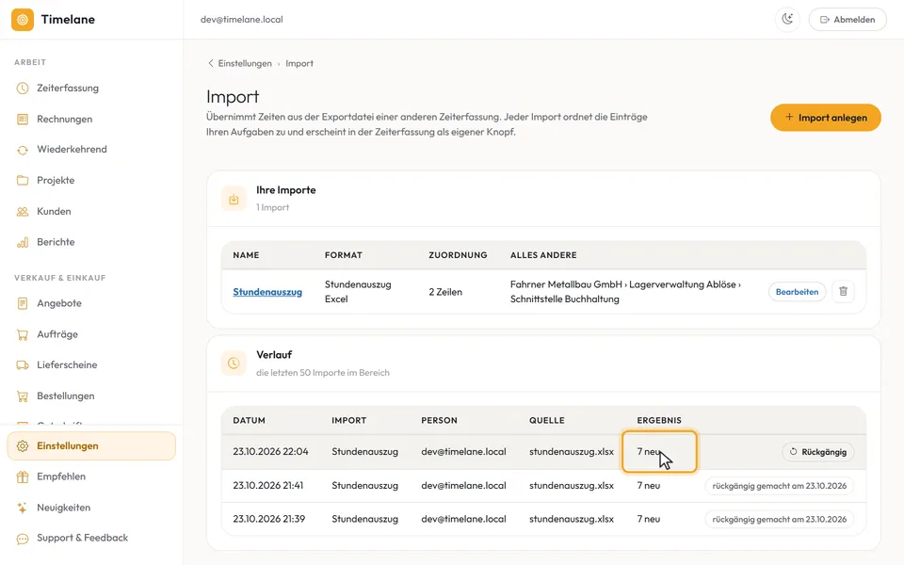The height and width of the screenshot is (565, 904).
Task: Click the Abmelden logout button
Action: pyautogui.click(x=847, y=20)
